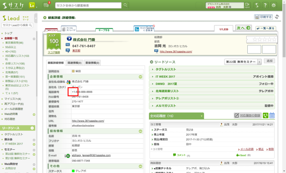Expand the テレアポリスト② lead source row

click(x=212, y=98)
